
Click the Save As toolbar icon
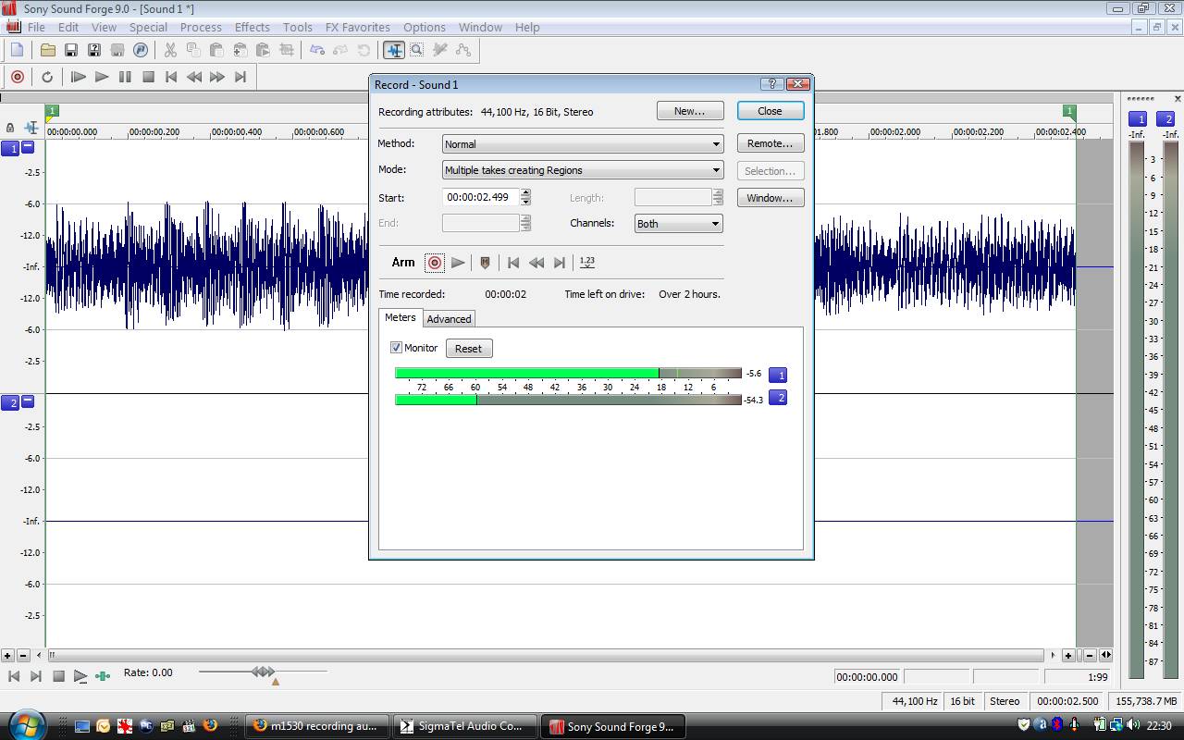tap(94, 50)
